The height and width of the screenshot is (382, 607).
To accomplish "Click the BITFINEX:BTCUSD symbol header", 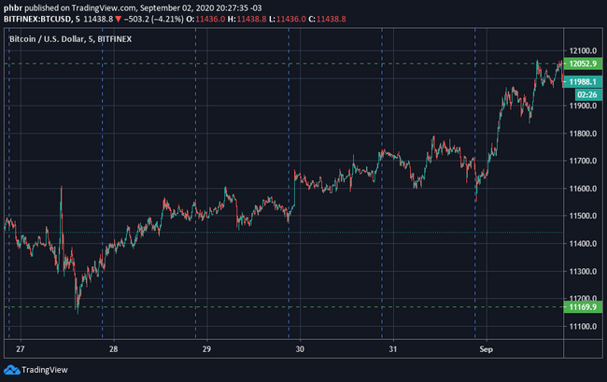I will tap(37, 19).
